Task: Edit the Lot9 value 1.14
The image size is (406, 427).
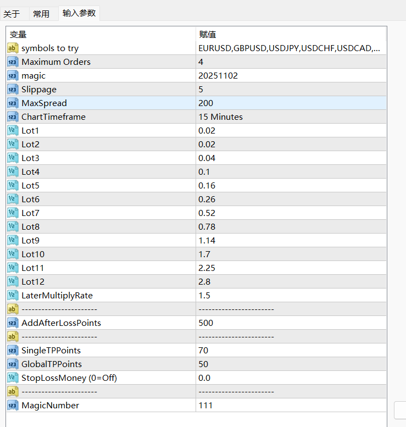Action: click(291, 240)
